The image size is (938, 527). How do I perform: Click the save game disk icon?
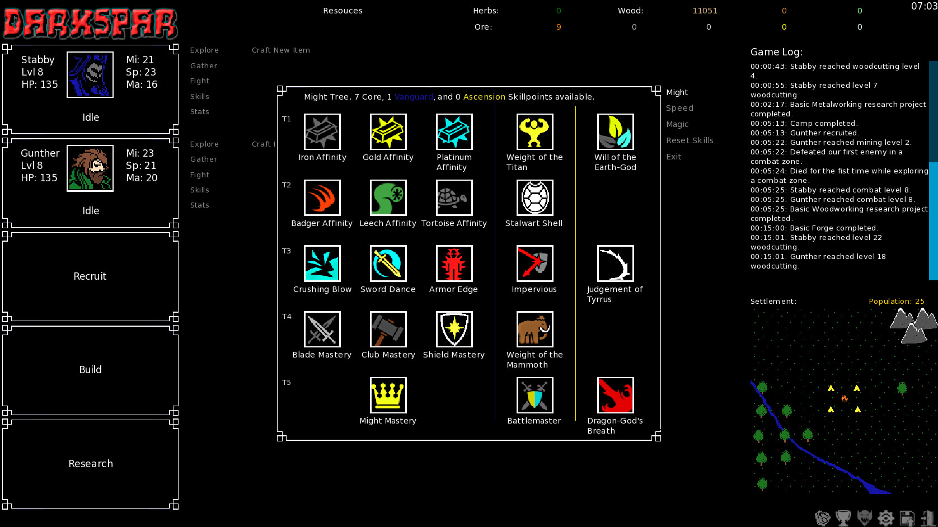point(907,517)
